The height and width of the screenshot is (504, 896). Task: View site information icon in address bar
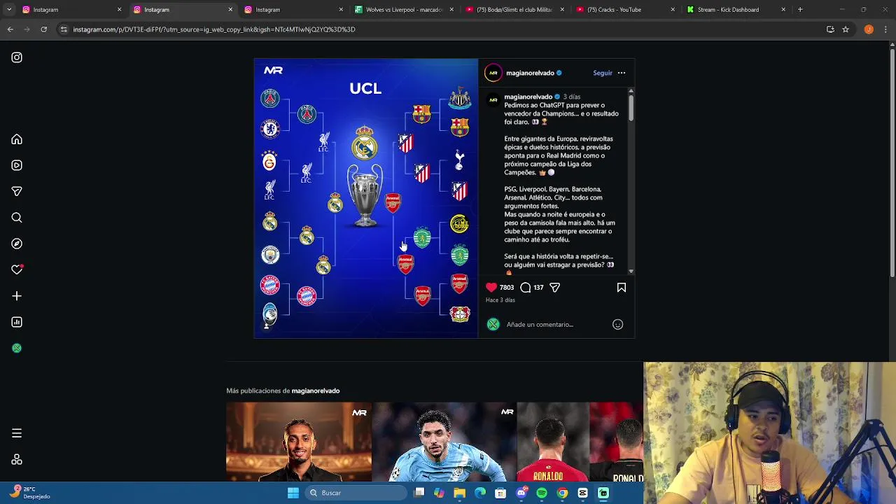[x=64, y=29]
